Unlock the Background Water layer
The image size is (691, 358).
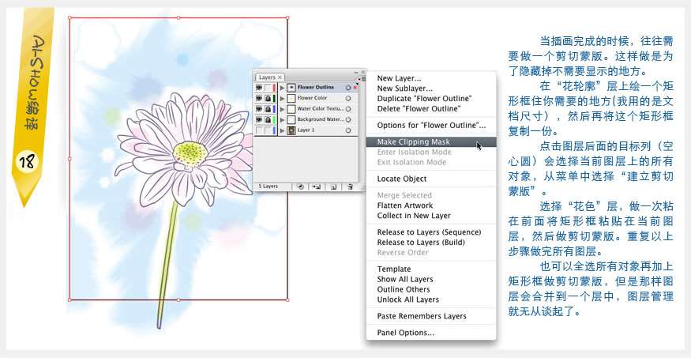click(268, 119)
